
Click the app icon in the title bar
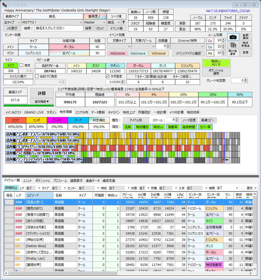pyautogui.click(x=5, y=5)
